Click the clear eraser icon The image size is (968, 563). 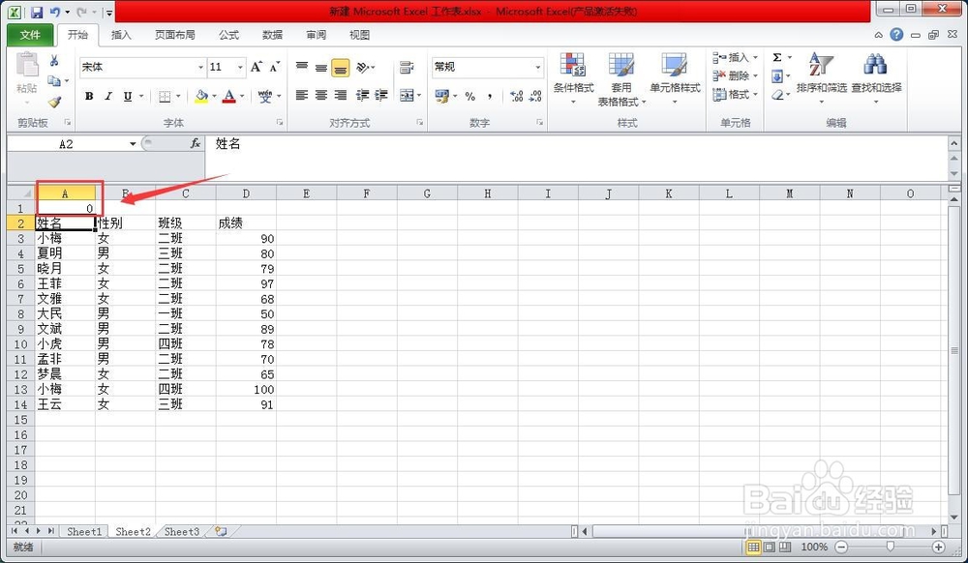[778, 95]
